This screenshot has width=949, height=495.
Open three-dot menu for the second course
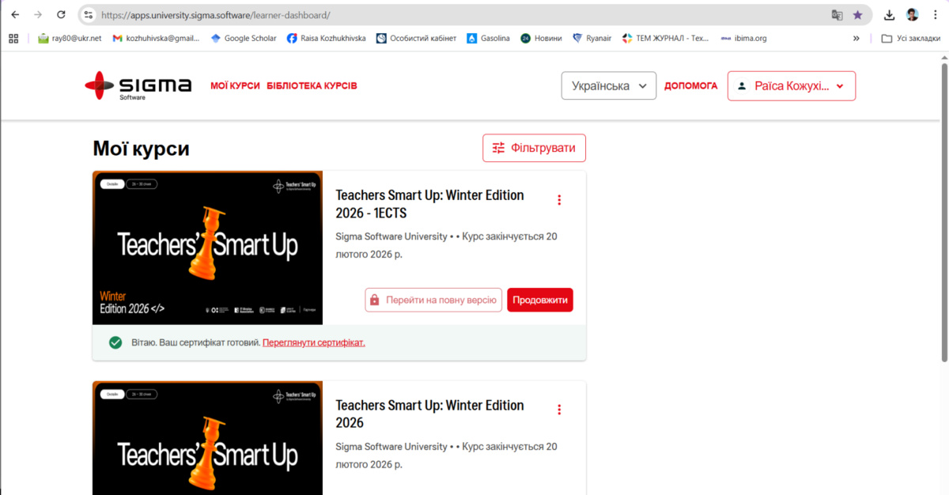coord(559,410)
